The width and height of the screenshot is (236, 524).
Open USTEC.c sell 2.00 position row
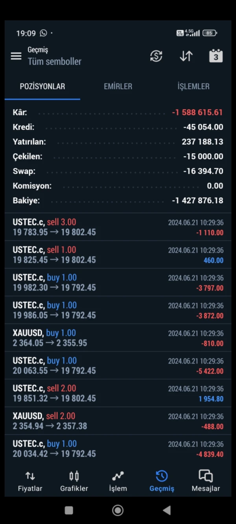(118, 393)
